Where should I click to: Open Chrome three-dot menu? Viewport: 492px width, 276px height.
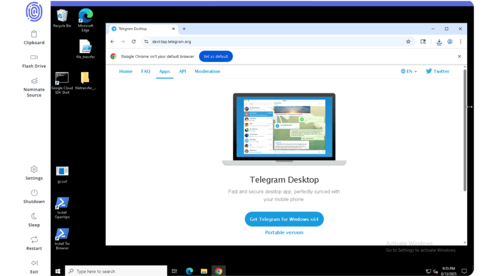click(461, 42)
